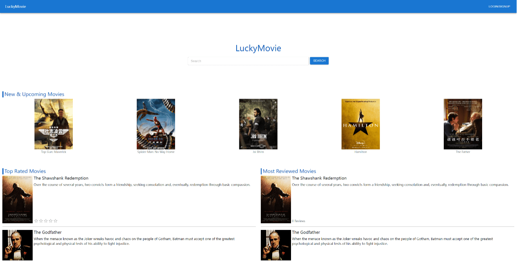Open The Godfather poster in Top Rated
Screen dimensions: 517x262
pos(18,246)
